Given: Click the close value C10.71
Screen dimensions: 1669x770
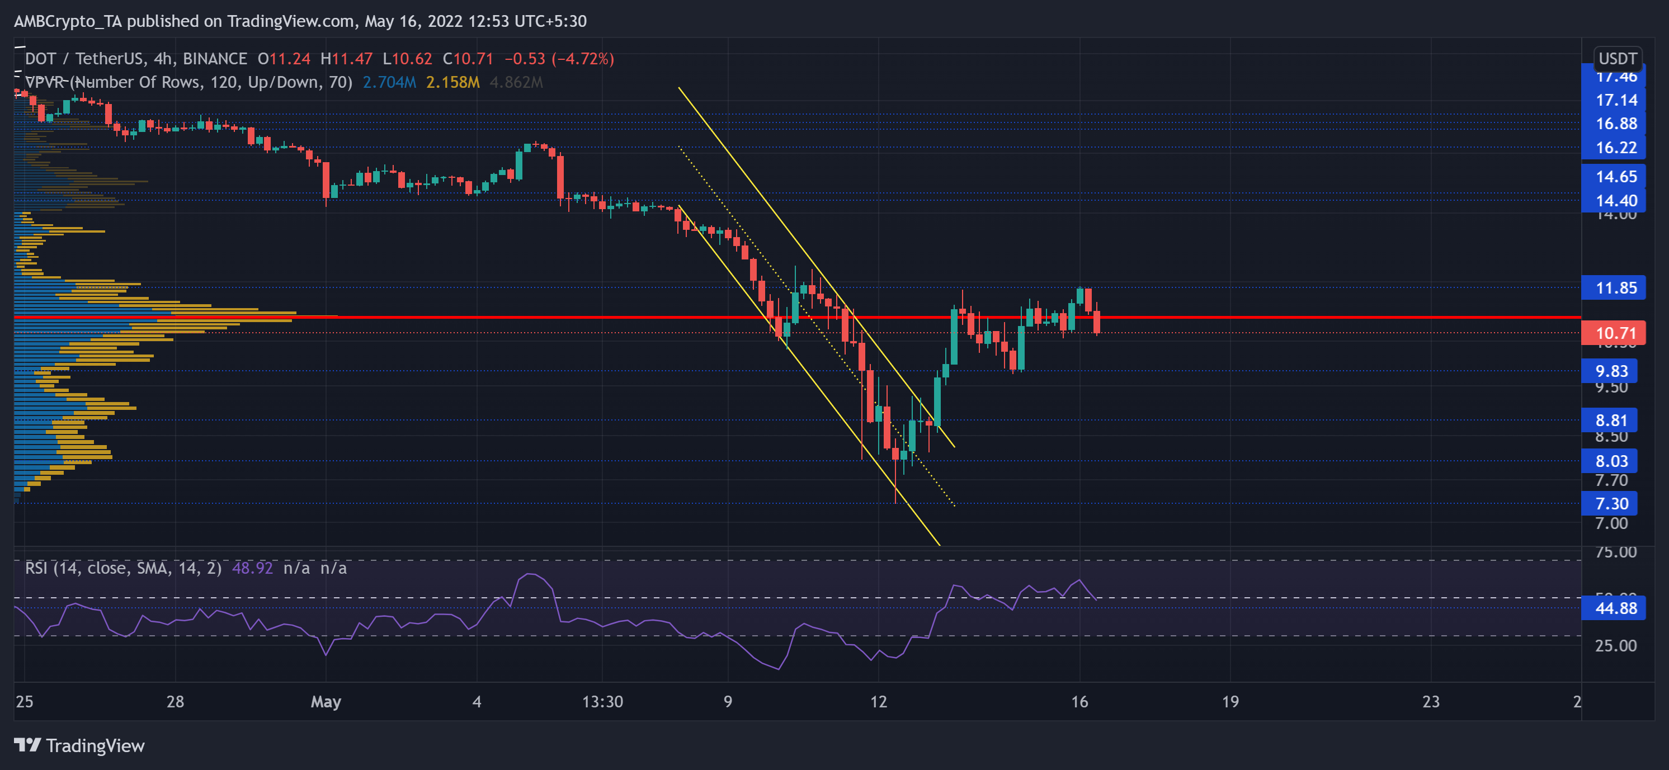Looking at the screenshot, I should tap(468, 59).
